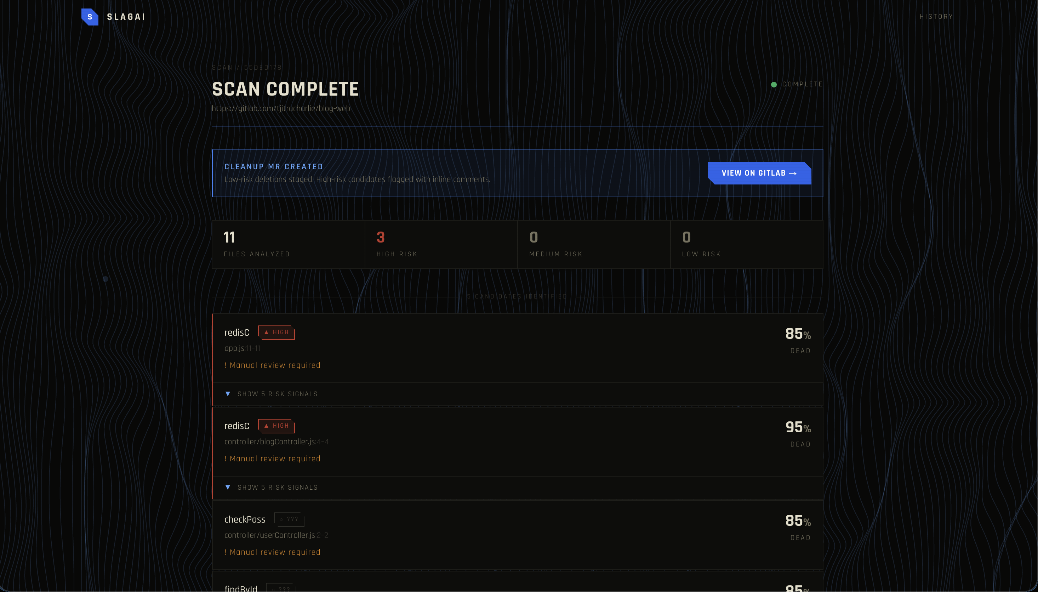The width and height of the screenshot is (1038, 592).
Task: Click the green status dot beside COMPLETE
Action: 774,85
